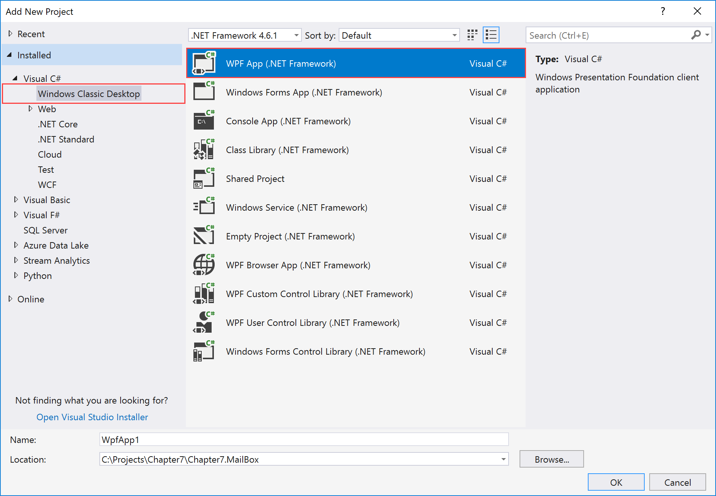Switch to small icons grid view
This screenshot has width=716, height=496.
coord(472,35)
